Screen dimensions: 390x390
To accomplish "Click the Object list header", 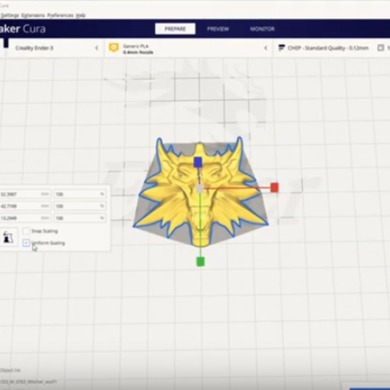I will (10, 370).
